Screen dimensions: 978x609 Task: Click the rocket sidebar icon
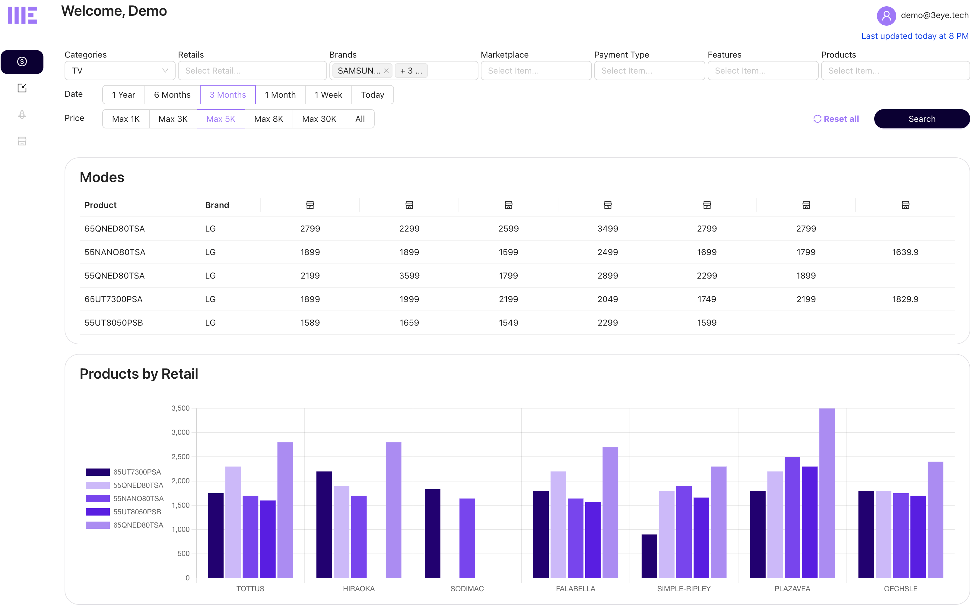click(22, 115)
